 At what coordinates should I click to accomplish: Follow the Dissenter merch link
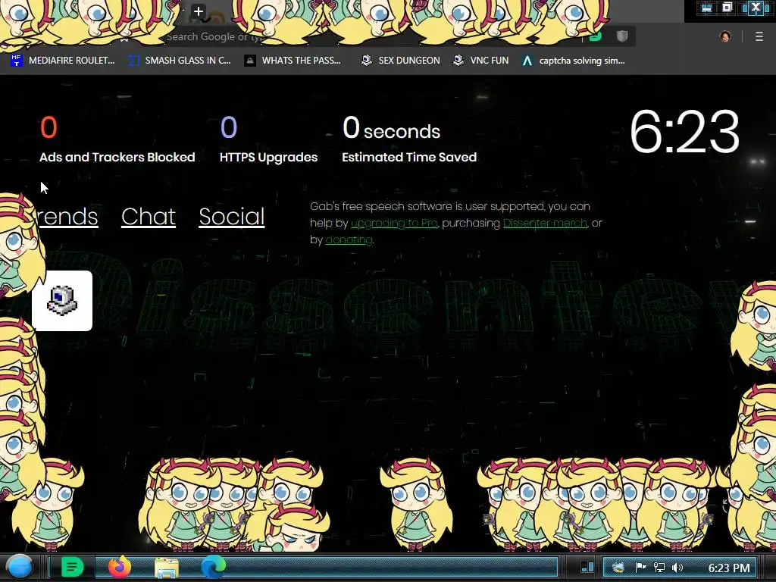[x=545, y=224]
